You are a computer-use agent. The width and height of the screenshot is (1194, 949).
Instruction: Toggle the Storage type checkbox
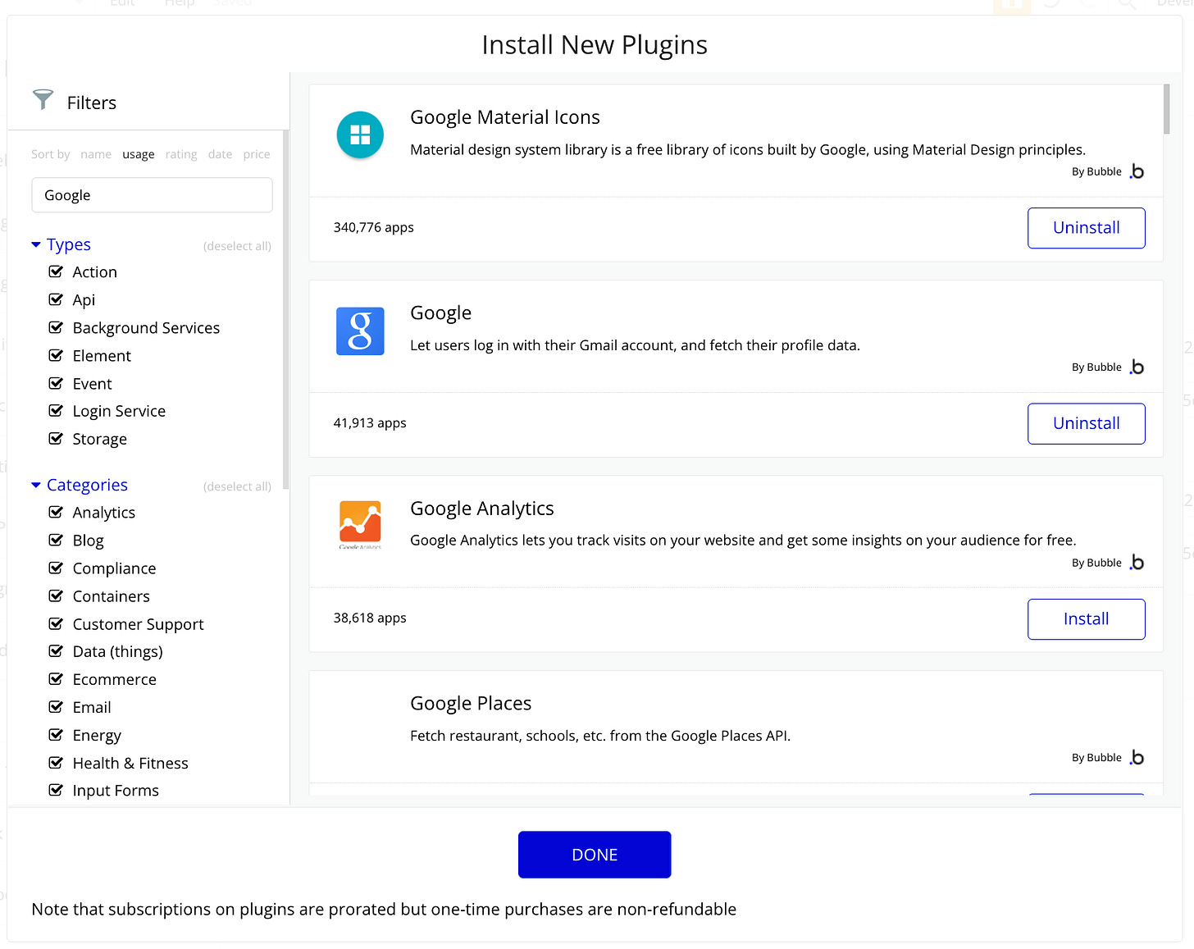point(56,439)
